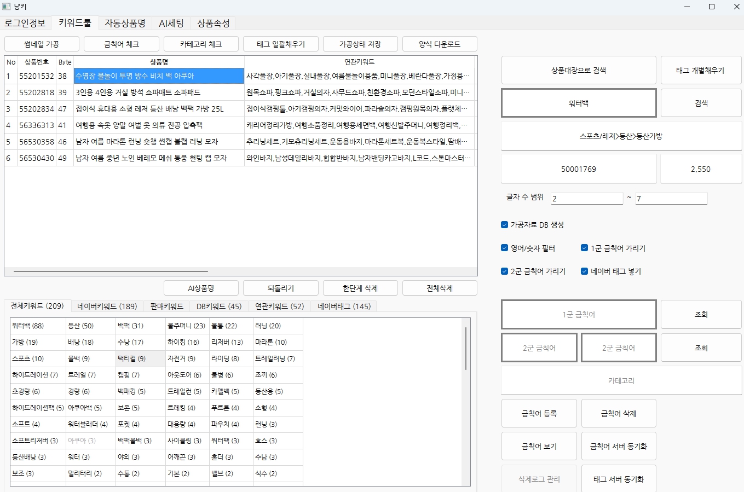Edit the minimum 글자 수 범위 field
Viewport: 744px width, 492px height.
pos(586,198)
